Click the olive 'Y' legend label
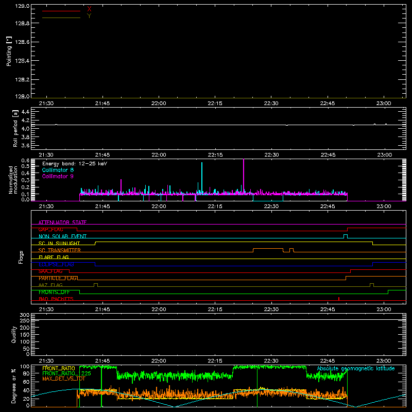 pyautogui.click(x=89, y=16)
